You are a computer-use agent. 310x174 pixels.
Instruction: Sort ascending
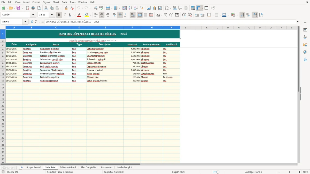(130, 8)
